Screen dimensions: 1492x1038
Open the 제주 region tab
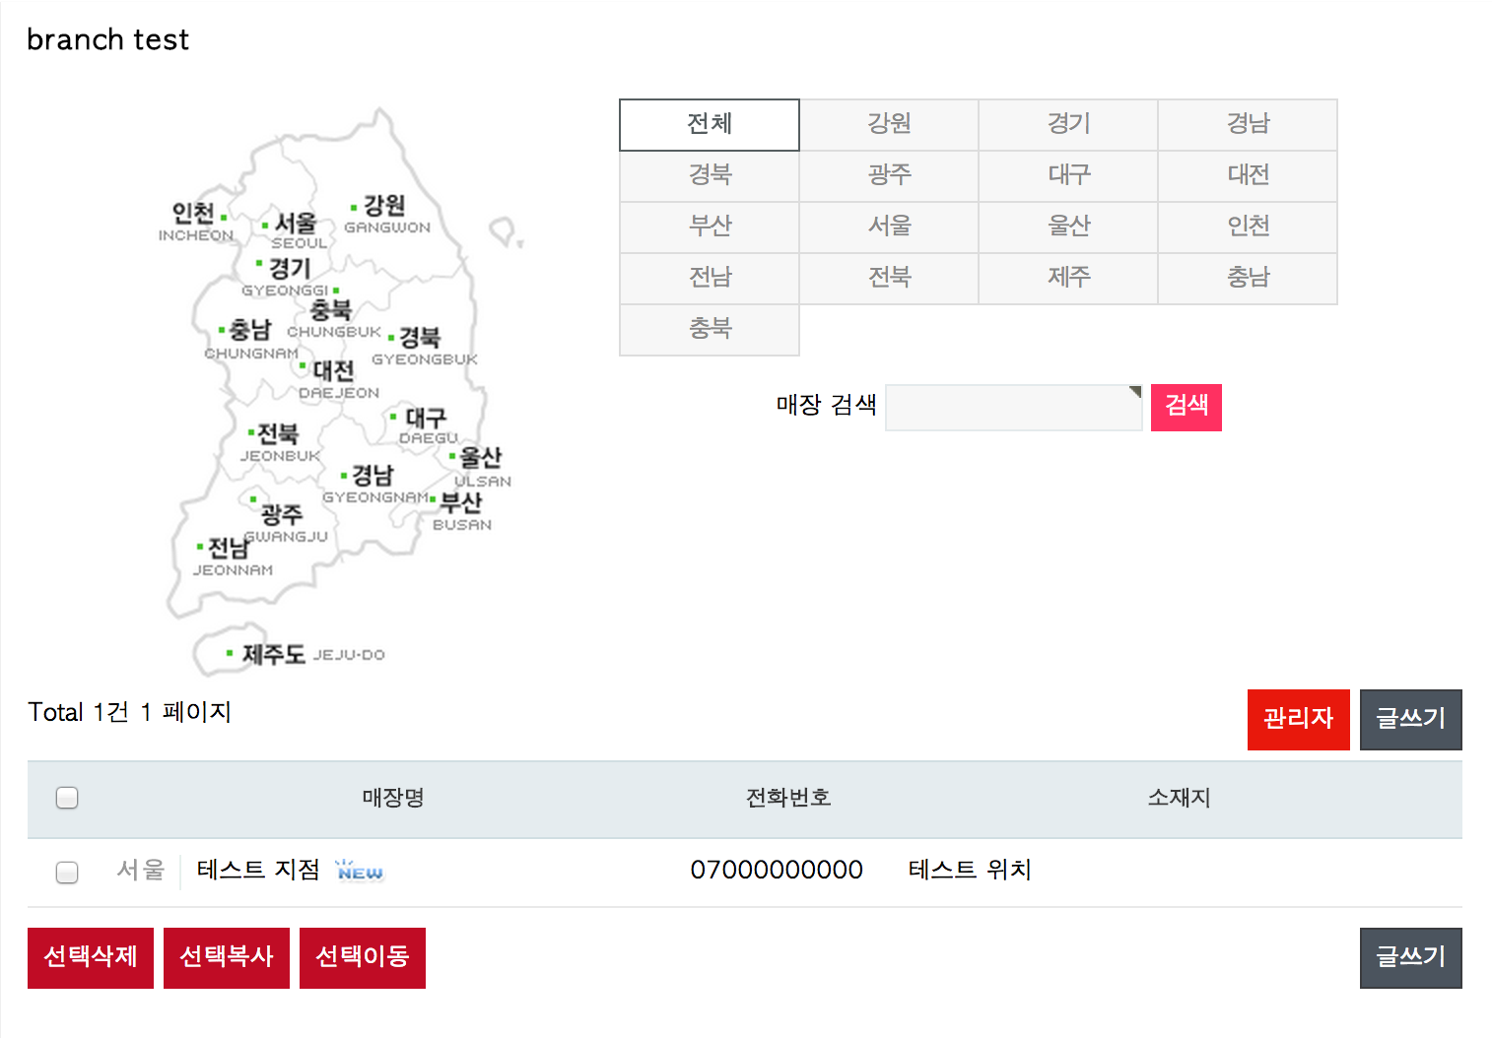click(1068, 278)
